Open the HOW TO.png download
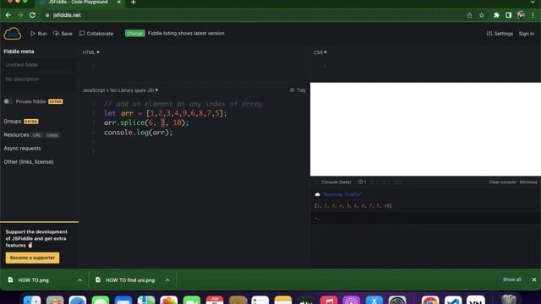541x304 pixels. click(x=33, y=280)
